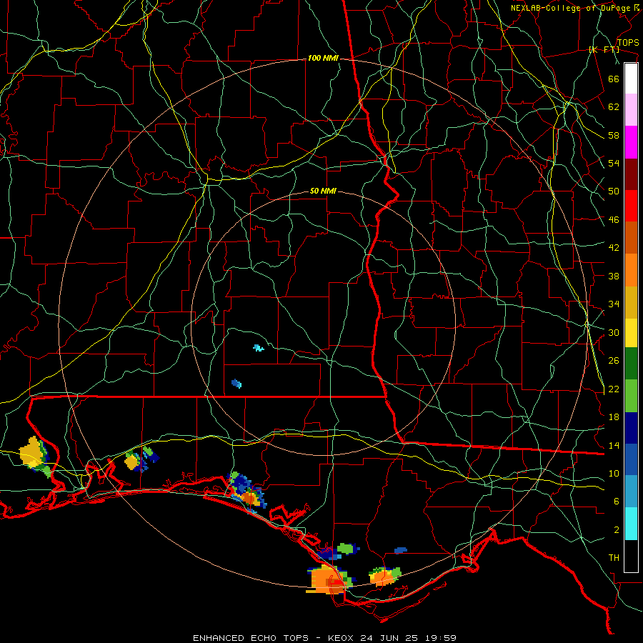This screenshot has width=643, height=643.
Task: Click the '18' legend label
Action: click(x=614, y=417)
